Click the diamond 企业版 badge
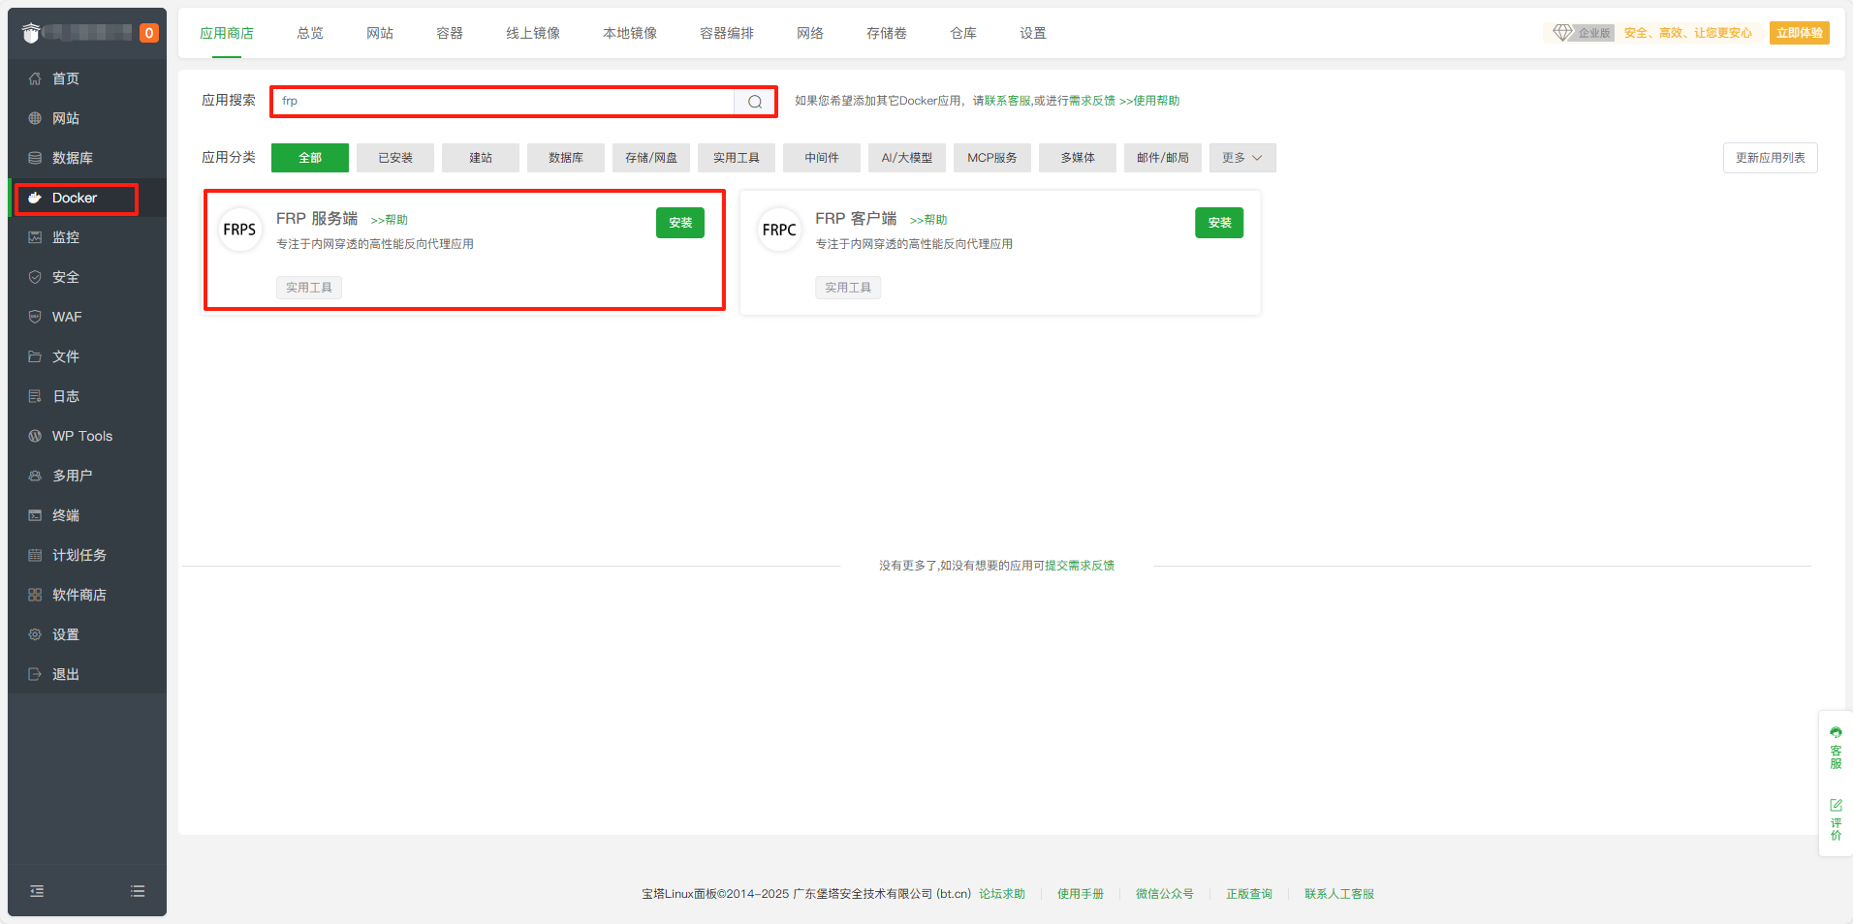 tap(1582, 33)
